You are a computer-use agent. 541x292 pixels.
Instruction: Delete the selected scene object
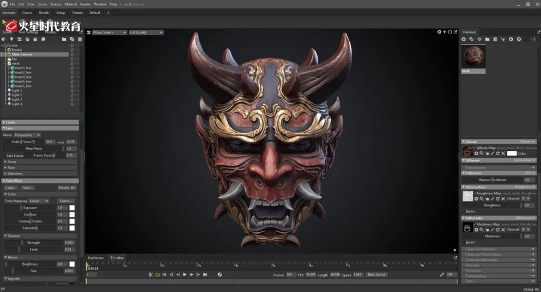pos(80,39)
